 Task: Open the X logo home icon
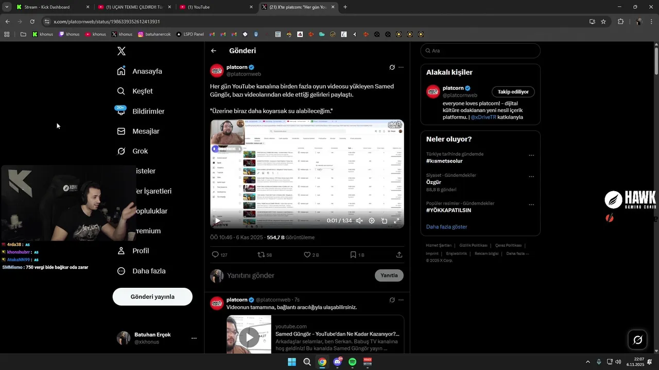pyautogui.click(x=121, y=51)
